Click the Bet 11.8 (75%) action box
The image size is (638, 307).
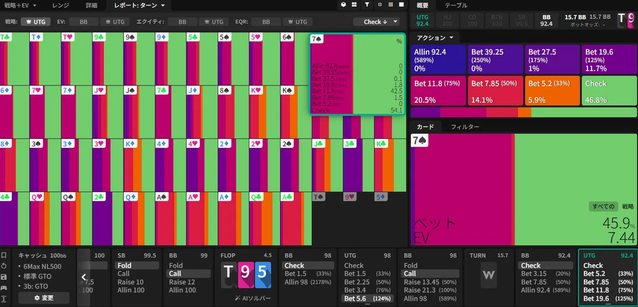click(438, 91)
